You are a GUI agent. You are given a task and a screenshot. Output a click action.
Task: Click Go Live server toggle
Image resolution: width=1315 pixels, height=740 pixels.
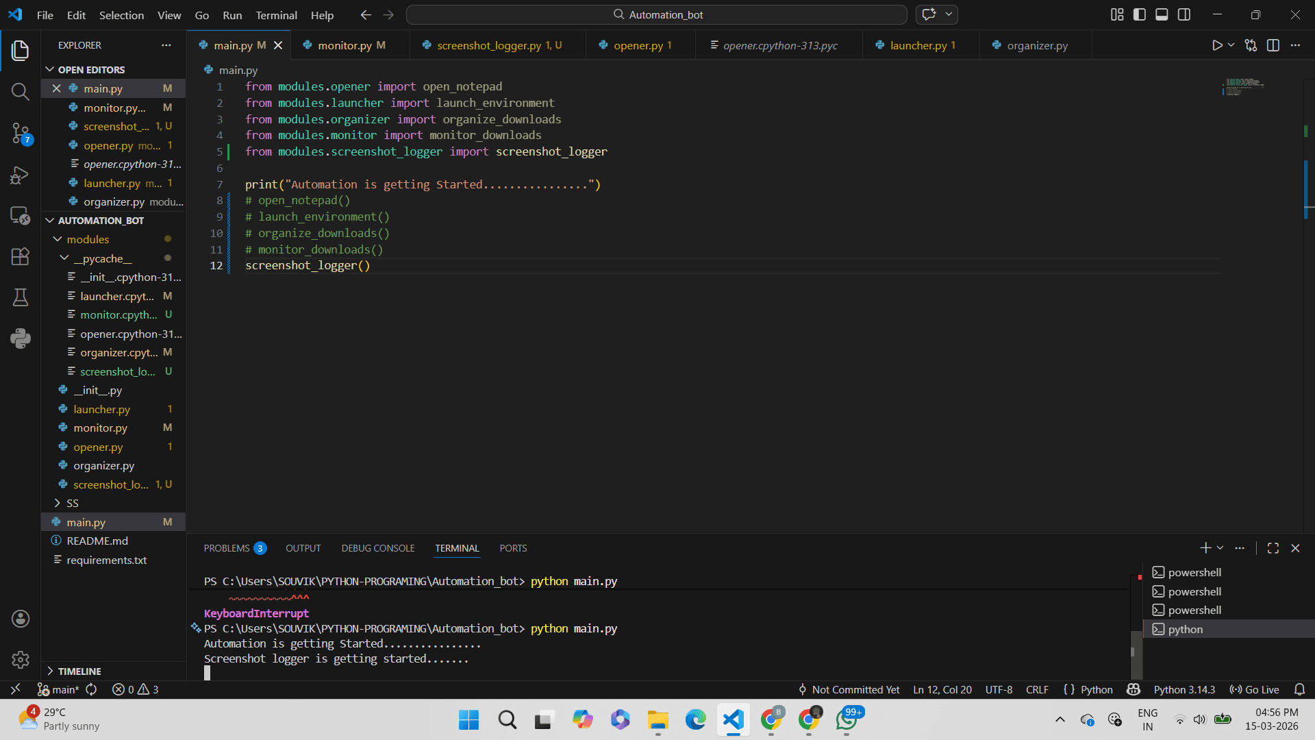click(1254, 689)
